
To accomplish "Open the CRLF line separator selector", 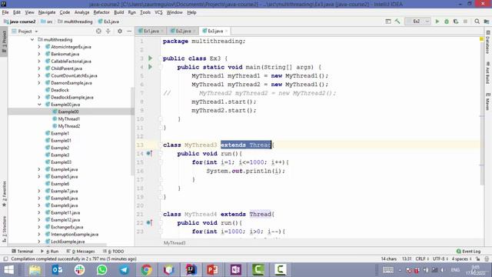I will [x=422, y=259].
